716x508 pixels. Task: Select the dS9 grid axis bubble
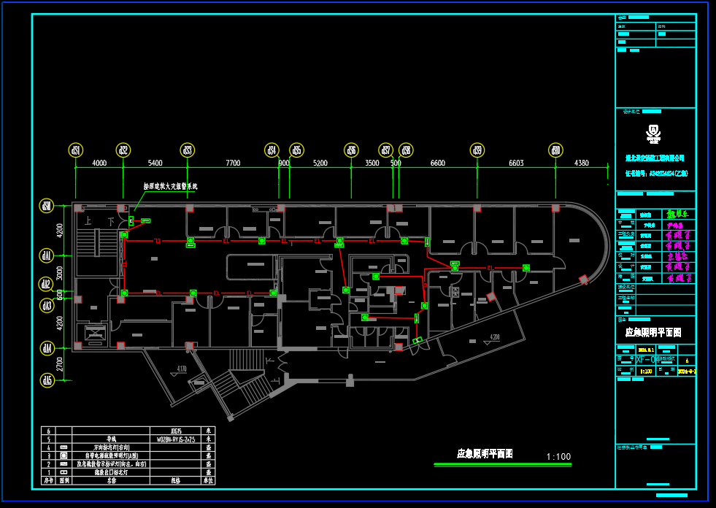[x=477, y=150]
